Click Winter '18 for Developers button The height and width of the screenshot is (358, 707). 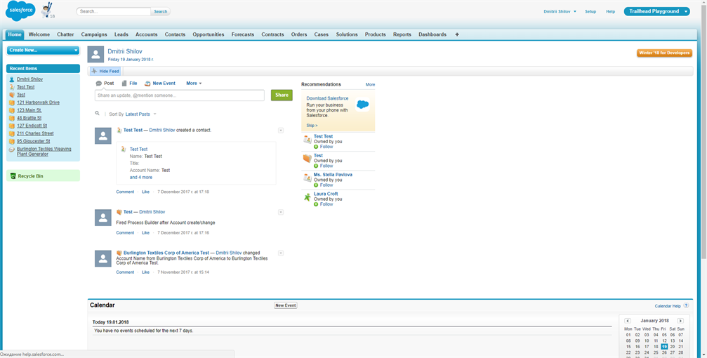click(x=664, y=53)
